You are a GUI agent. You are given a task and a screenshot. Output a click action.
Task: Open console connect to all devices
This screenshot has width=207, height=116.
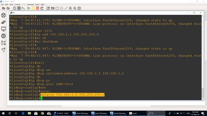point(23,8)
